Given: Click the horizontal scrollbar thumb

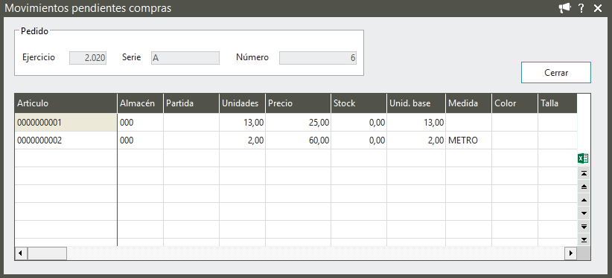Looking at the screenshot, I should coord(47,253).
